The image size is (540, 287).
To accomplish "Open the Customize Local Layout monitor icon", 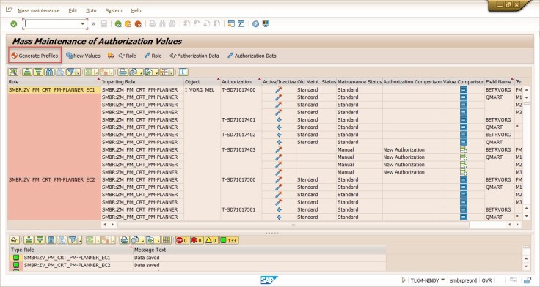I will click(266, 23).
